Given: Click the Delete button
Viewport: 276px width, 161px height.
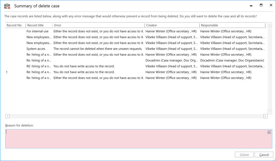Looking at the screenshot, I should coord(244,155).
